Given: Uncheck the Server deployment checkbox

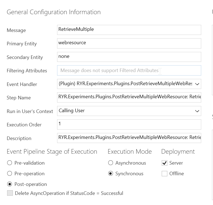Looking at the screenshot, I should 164,163.
